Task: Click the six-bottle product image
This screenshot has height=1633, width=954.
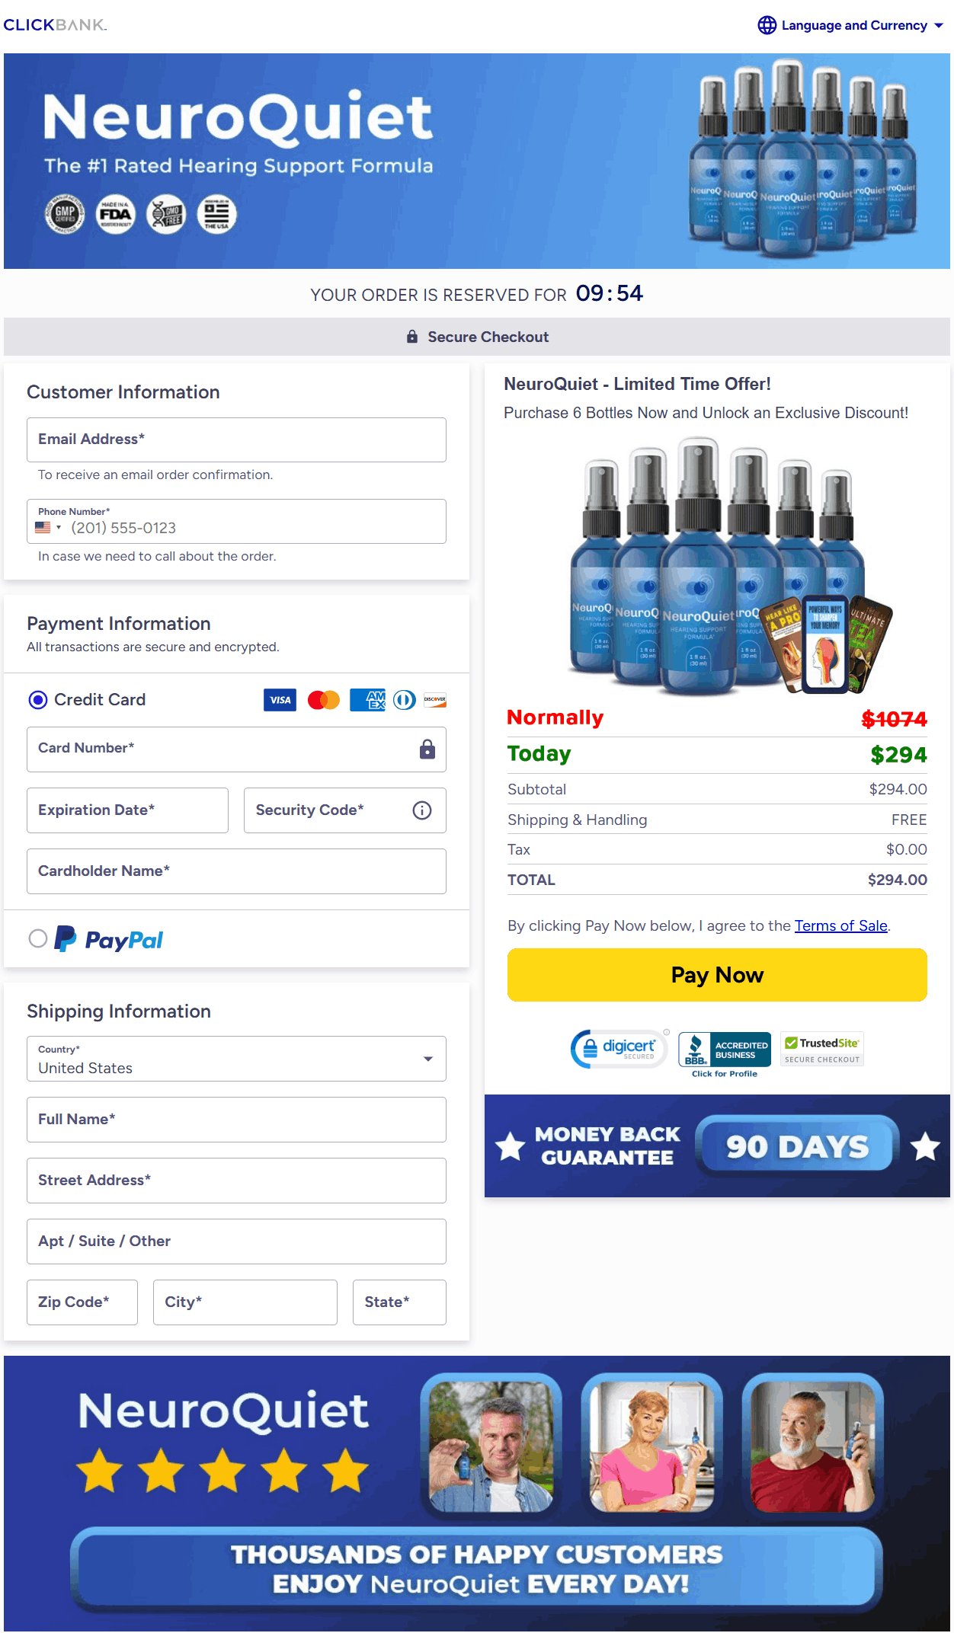Action: [716, 566]
